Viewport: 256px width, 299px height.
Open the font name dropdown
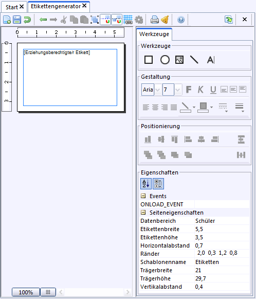(158, 90)
